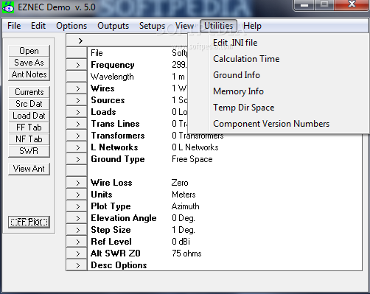Open the View menu

tap(184, 26)
